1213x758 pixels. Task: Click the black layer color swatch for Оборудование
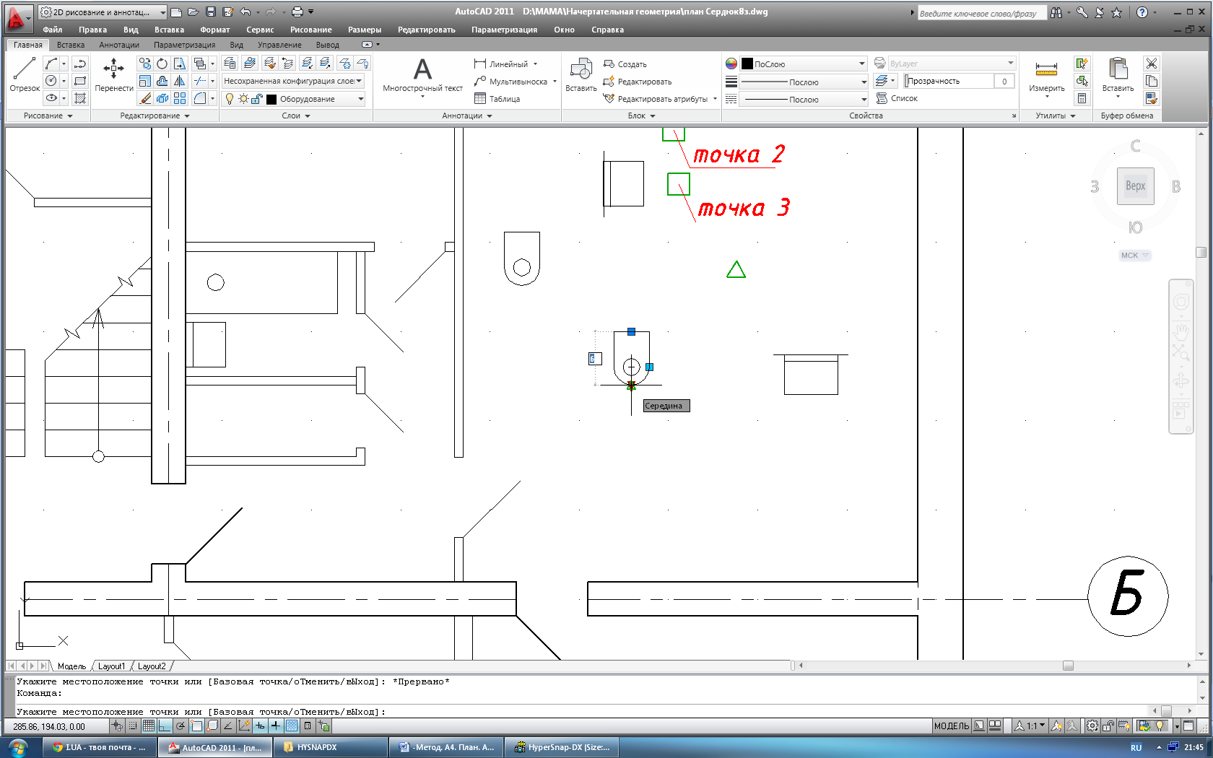(x=271, y=99)
